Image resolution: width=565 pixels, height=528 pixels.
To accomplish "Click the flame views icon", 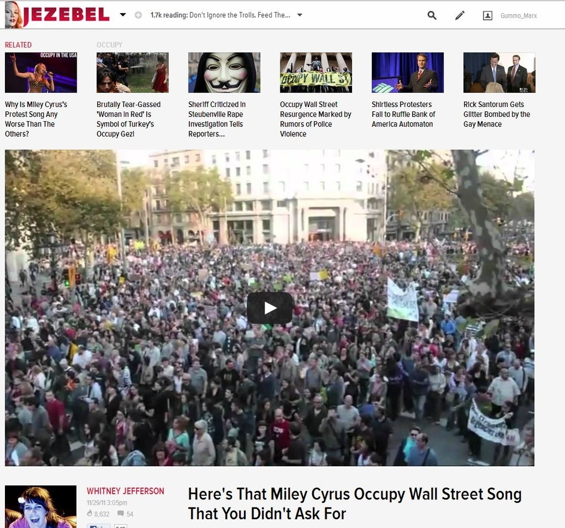I will [89, 513].
